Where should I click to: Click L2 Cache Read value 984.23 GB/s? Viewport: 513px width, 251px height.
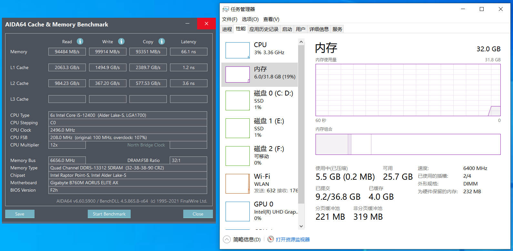pos(67,83)
